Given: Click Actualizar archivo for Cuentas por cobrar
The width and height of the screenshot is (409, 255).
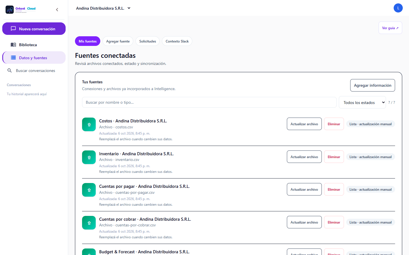Looking at the screenshot, I should pos(304,222).
